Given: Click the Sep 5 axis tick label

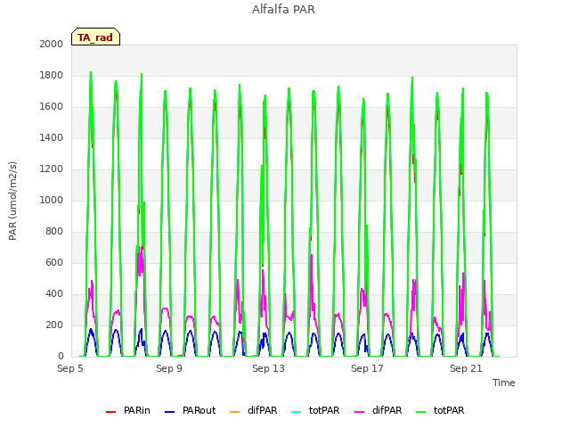Looking at the screenshot, I should coord(70,368).
